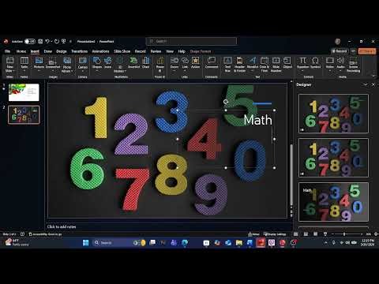Insert a Symbol
Screen dimensions: 379x284
pyautogui.click(x=315, y=62)
